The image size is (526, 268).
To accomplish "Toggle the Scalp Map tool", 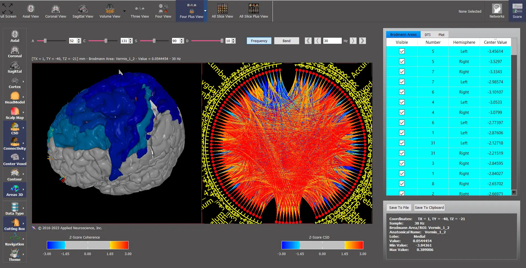I will [15, 113].
